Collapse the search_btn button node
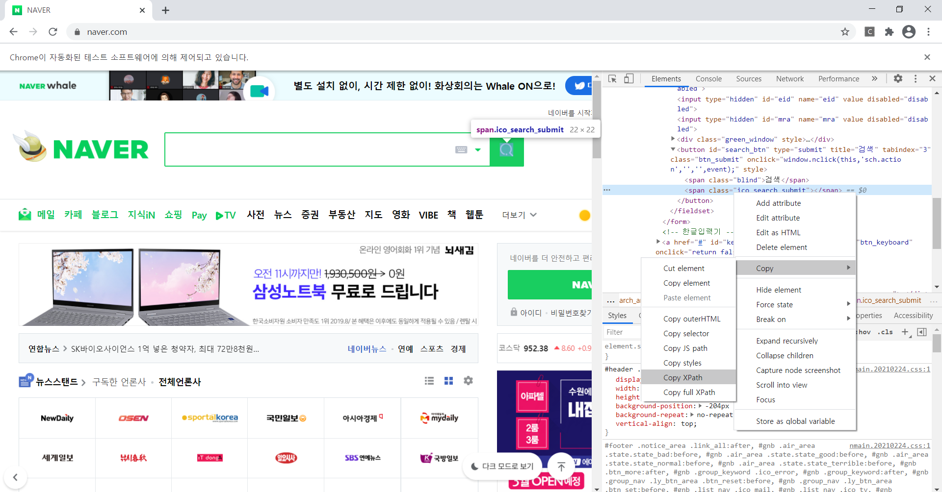 (673, 149)
